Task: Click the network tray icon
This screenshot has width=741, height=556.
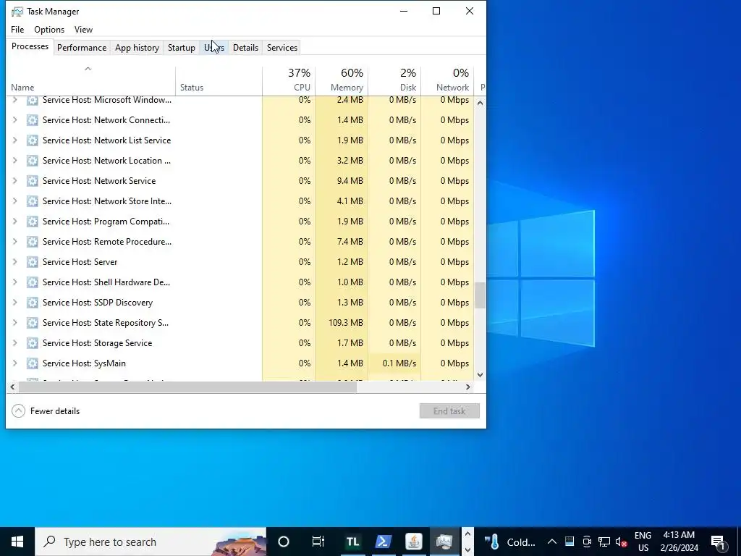Action: (x=604, y=542)
